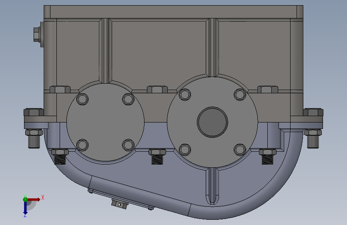
Task: Click the blue Z axis arrow of the triad
Action: [25, 208]
